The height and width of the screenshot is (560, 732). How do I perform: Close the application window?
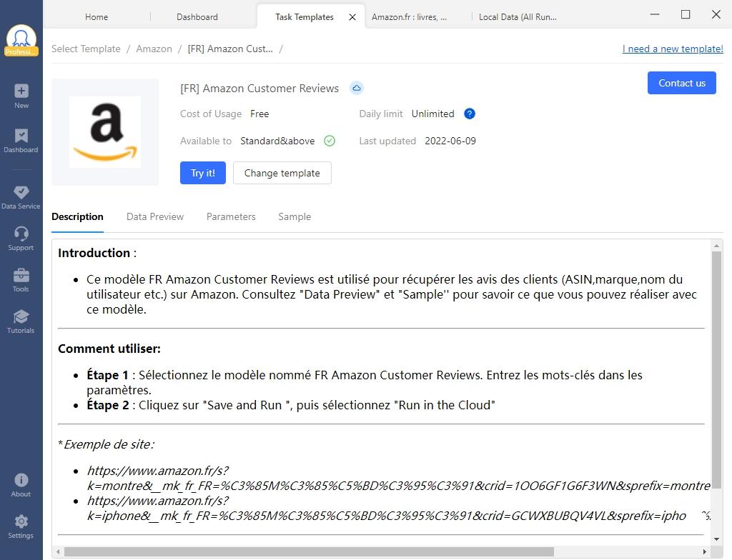pos(716,14)
